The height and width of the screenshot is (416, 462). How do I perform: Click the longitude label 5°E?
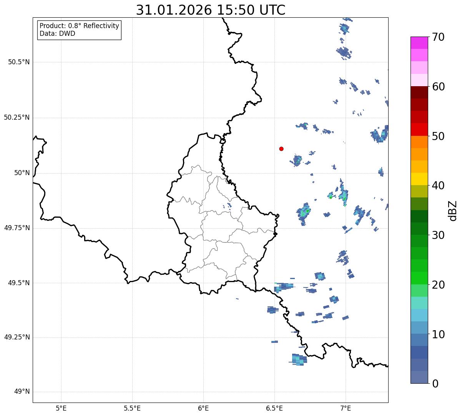click(61, 408)
